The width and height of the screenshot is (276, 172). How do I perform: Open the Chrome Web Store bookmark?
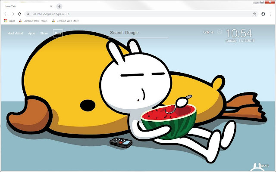66,21
